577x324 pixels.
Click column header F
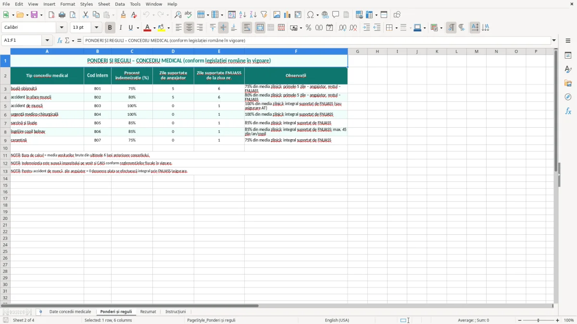coord(296,51)
